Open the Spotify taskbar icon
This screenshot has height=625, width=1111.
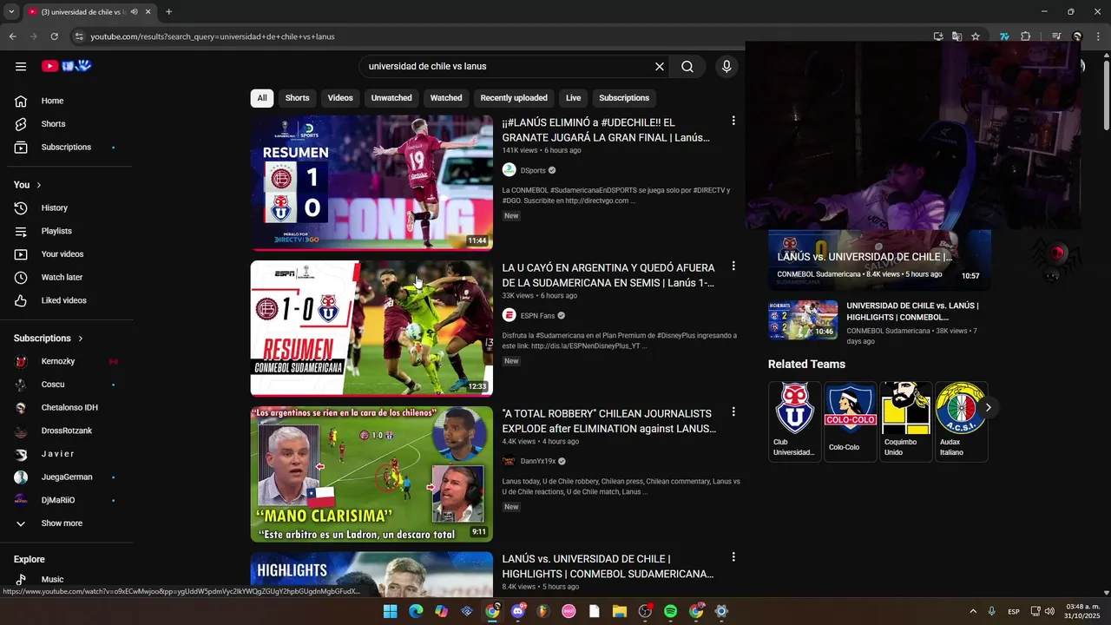coord(670,611)
